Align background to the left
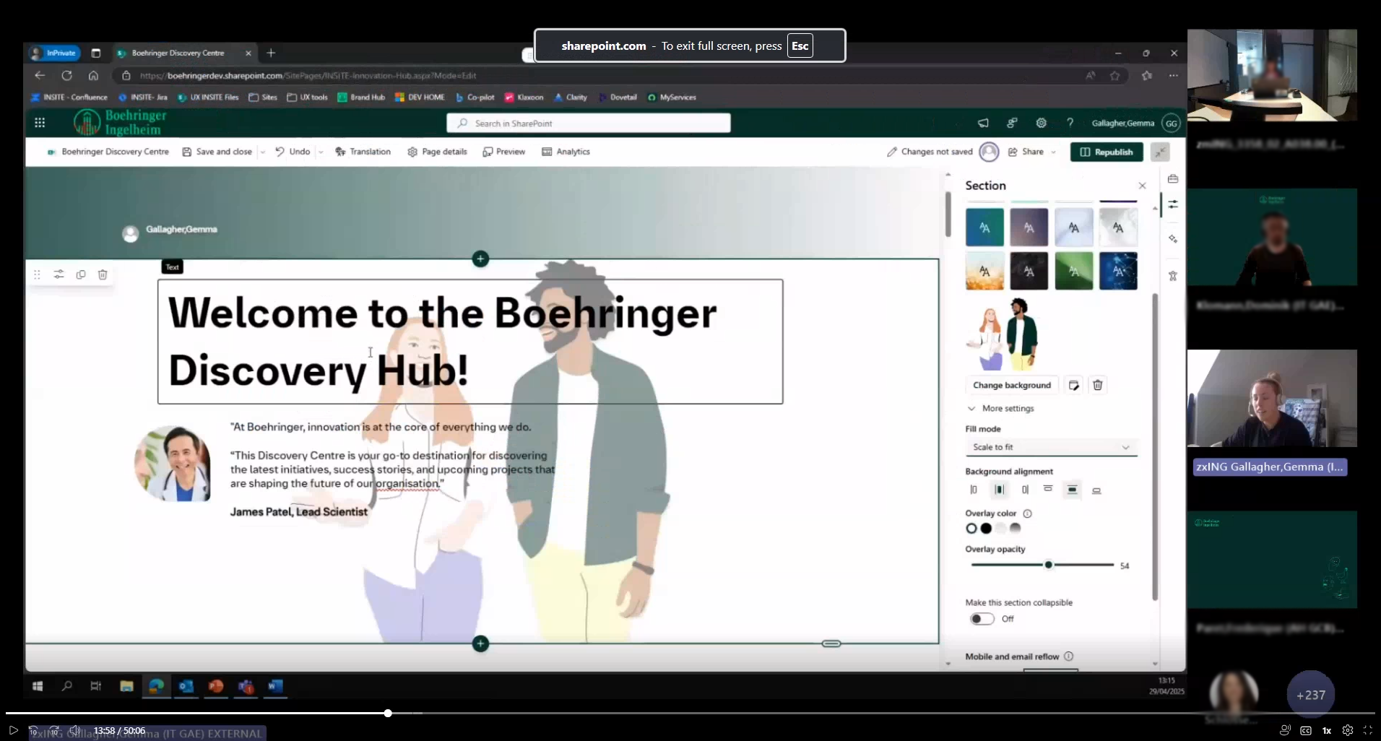This screenshot has width=1381, height=741. tap(974, 490)
